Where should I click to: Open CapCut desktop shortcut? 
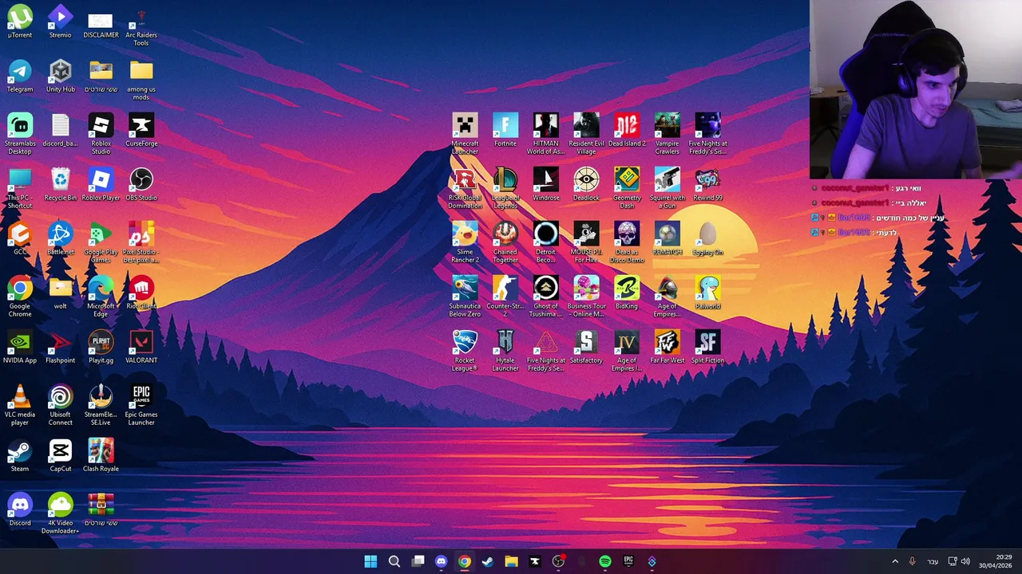coord(60,455)
